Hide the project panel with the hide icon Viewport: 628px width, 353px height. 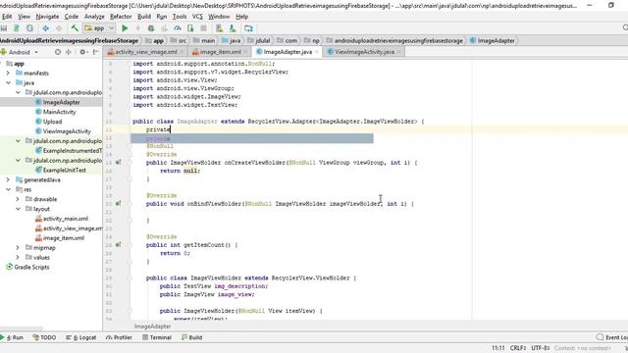[95, 52]
